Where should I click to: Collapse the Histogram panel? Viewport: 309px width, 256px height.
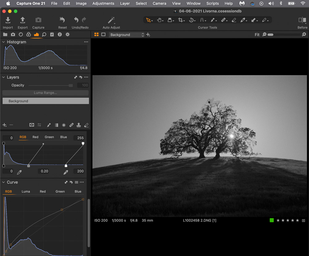coord(3,42)
